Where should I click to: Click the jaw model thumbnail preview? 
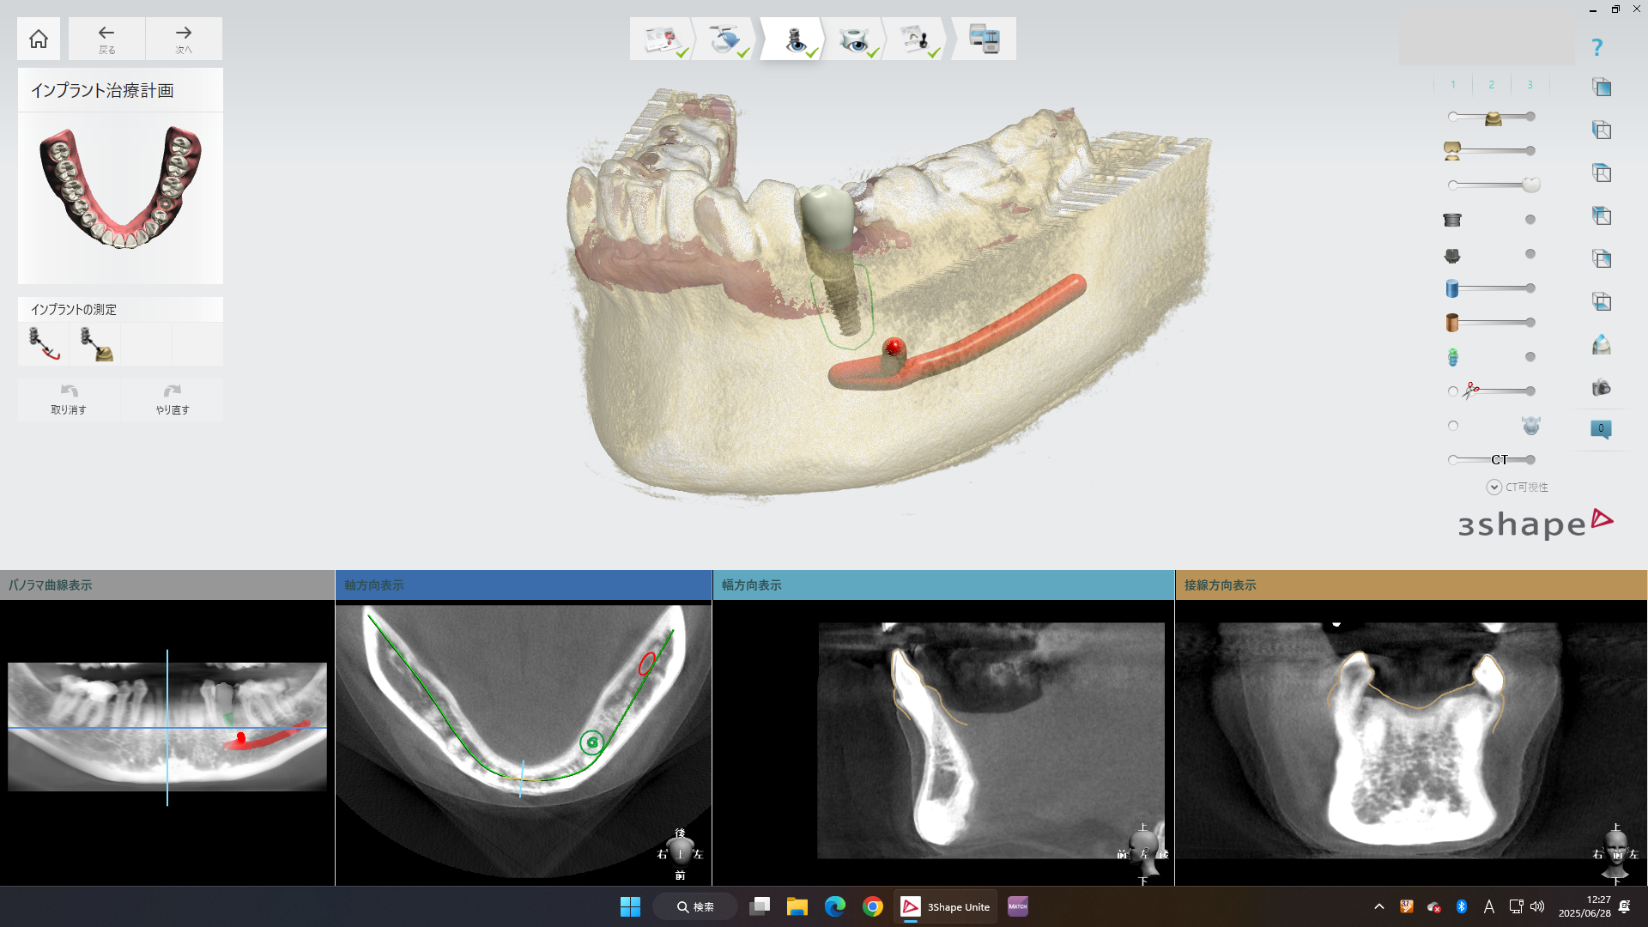(120, 189)
